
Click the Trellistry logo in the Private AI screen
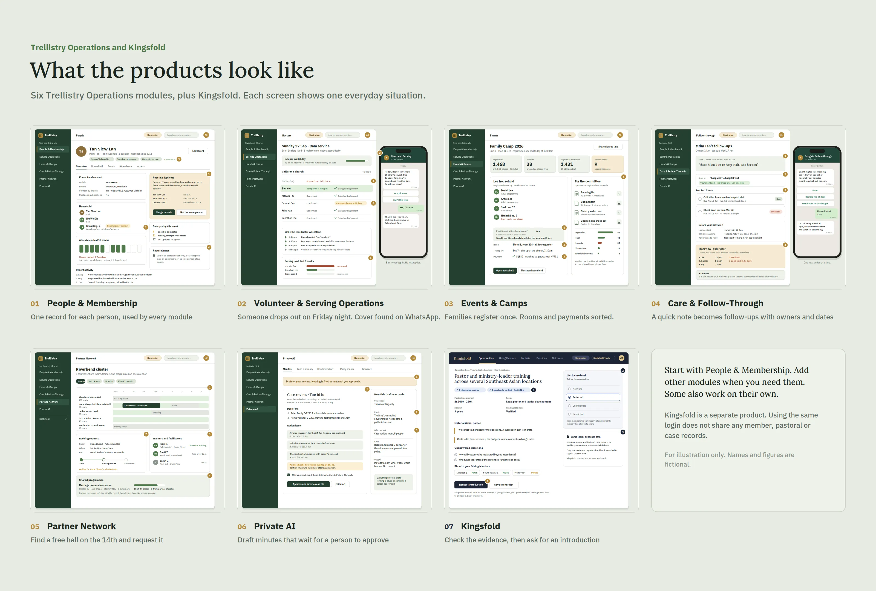pyautogui.click(x=248, y=358)
